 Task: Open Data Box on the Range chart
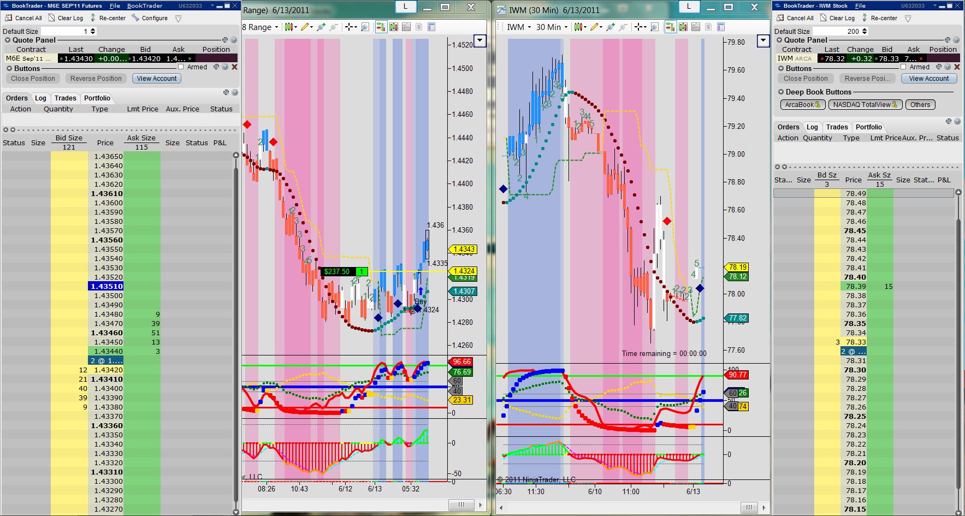click(431, 27)
